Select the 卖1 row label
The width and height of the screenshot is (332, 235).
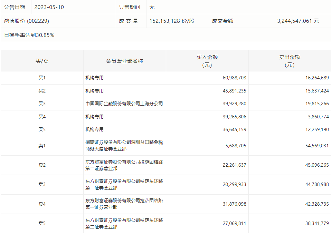tap(42, 146)
